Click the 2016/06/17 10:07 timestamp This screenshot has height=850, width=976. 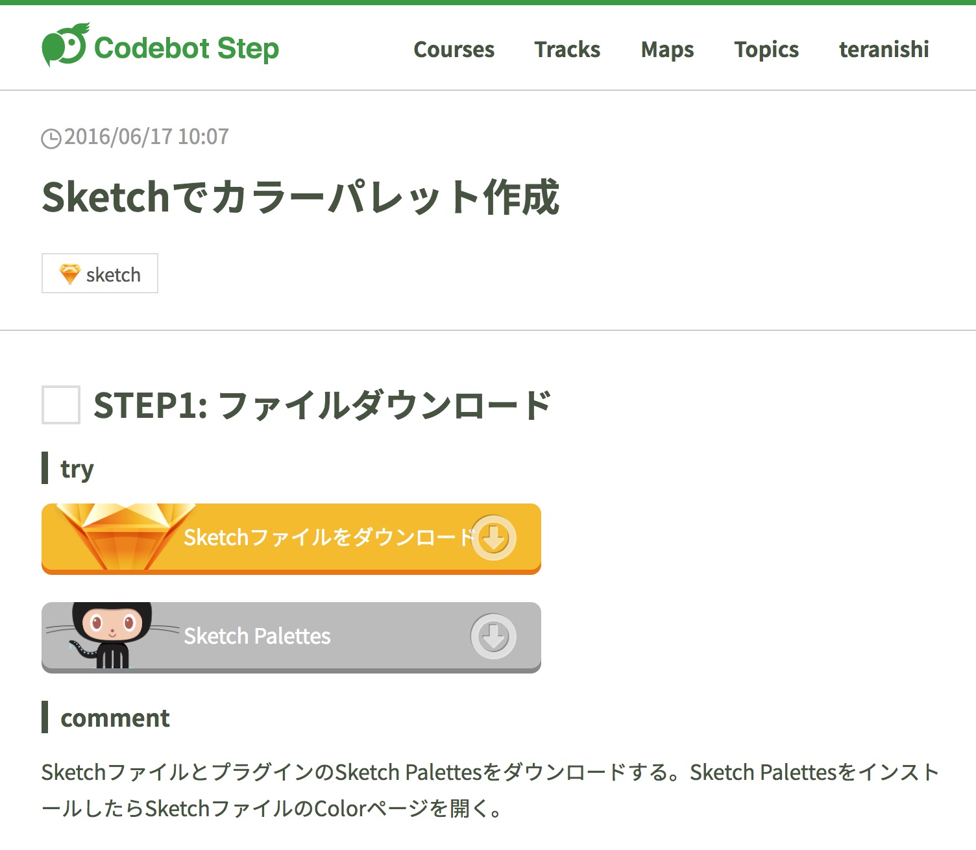point(147,137)
